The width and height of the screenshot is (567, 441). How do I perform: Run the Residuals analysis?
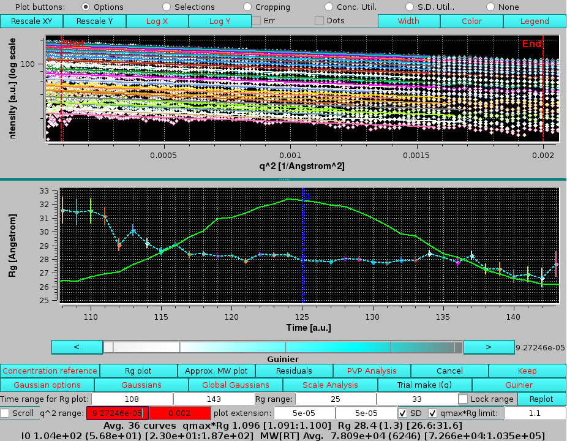coord(295,371)
